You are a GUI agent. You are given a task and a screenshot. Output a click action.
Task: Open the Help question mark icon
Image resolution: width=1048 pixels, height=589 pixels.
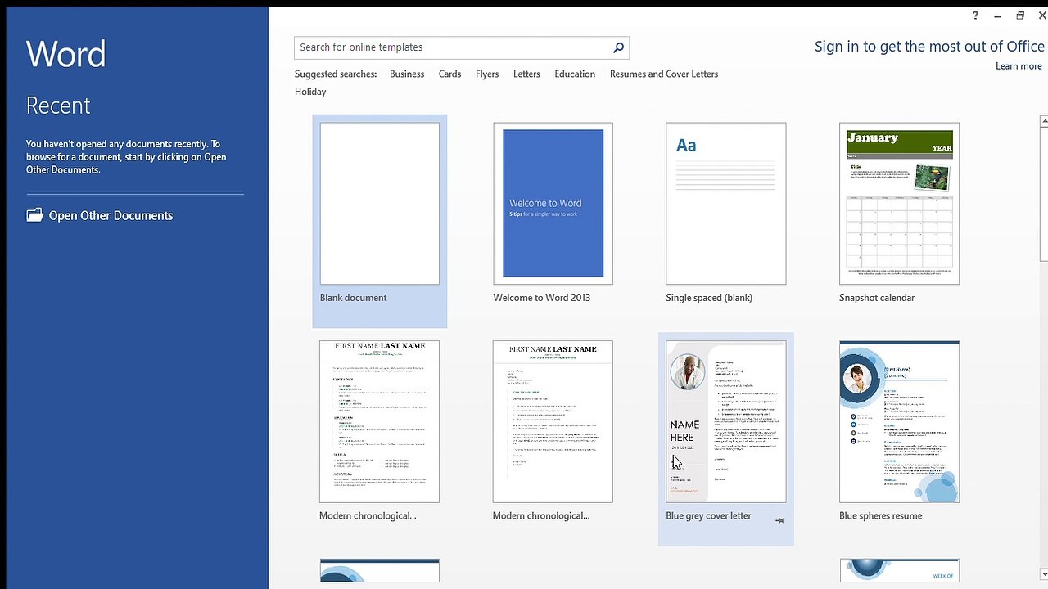coord(975,16)
